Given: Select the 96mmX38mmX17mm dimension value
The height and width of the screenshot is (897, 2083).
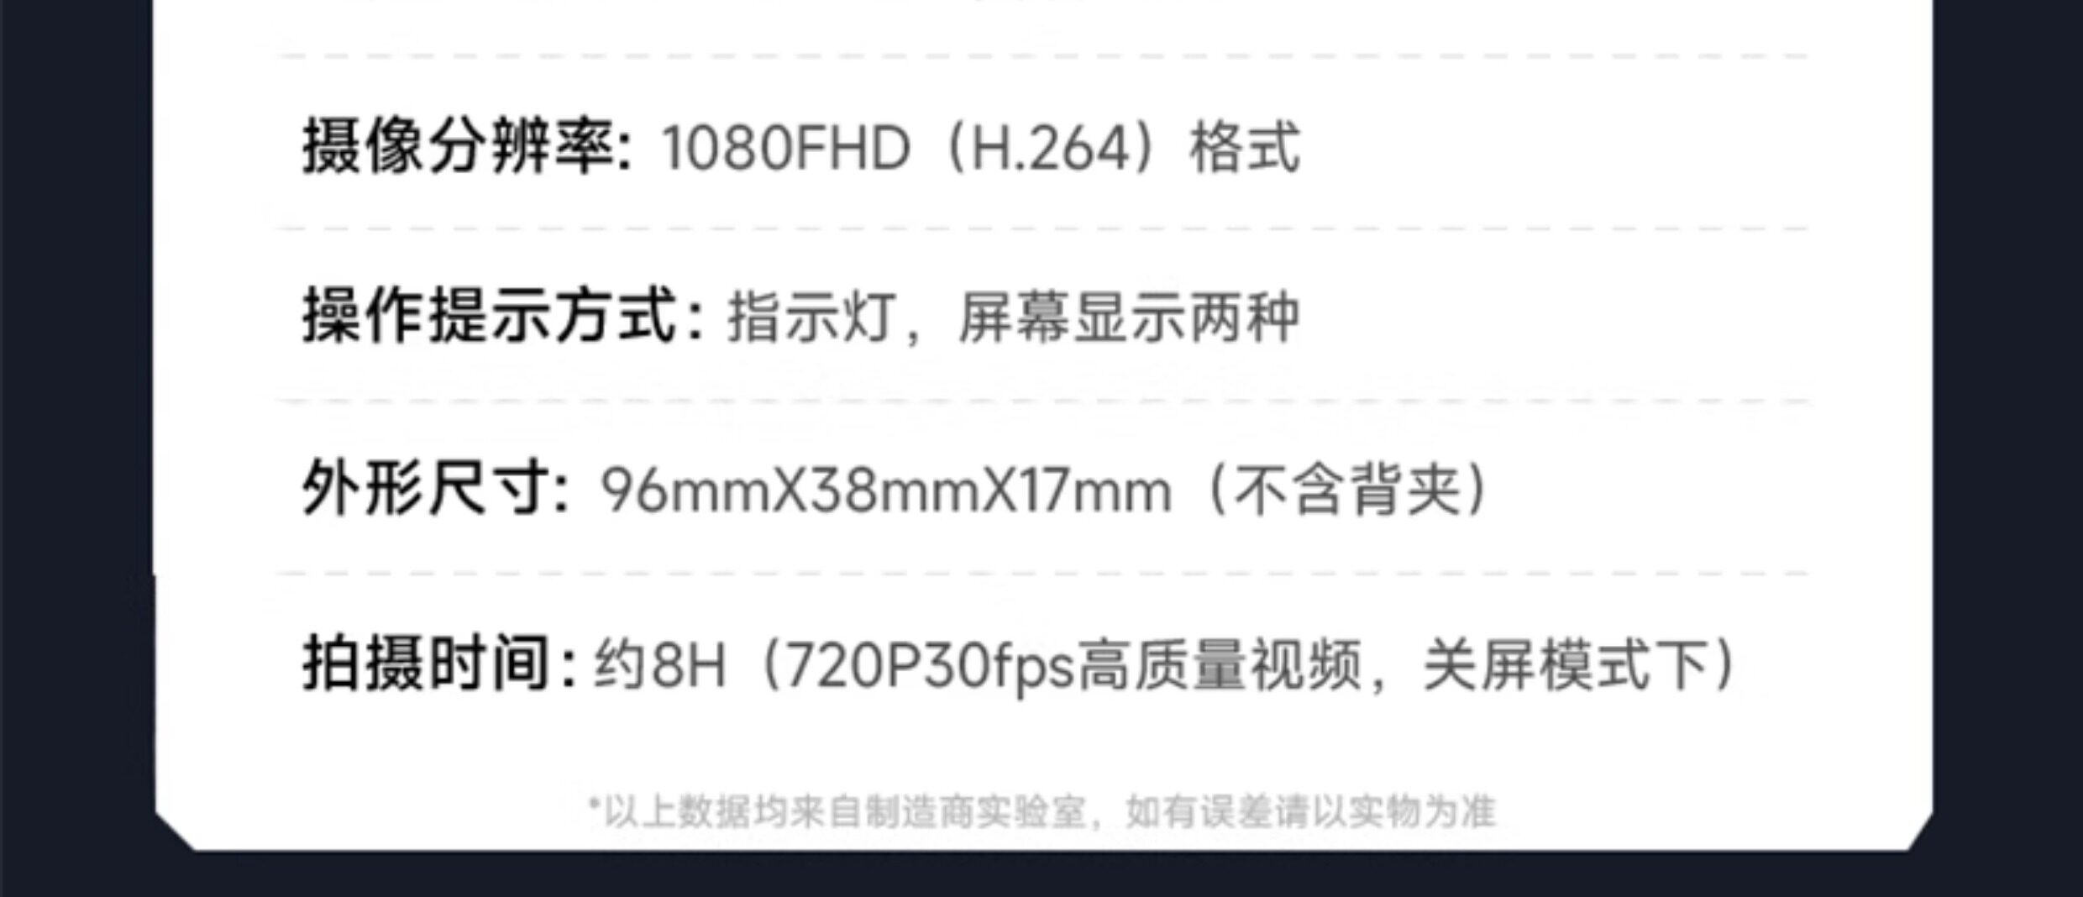Looking at the screenshot, I should pyautogui.click(x=886, y=491).
